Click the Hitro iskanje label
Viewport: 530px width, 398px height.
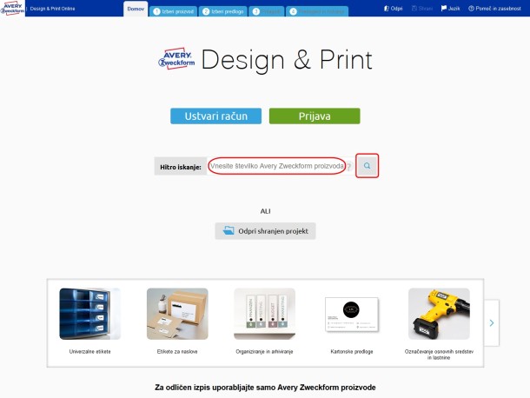181,167
